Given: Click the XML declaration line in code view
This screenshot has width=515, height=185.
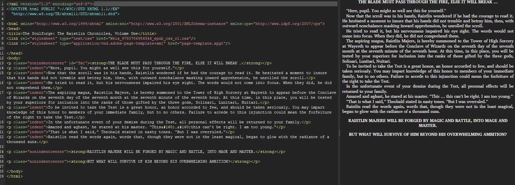Looking at the screenshot, I should tap(50, 4).
